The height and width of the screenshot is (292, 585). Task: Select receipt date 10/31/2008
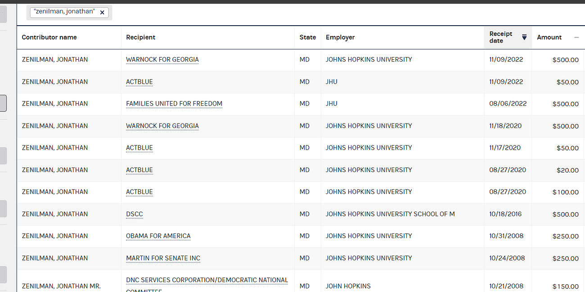pos(506,236)
